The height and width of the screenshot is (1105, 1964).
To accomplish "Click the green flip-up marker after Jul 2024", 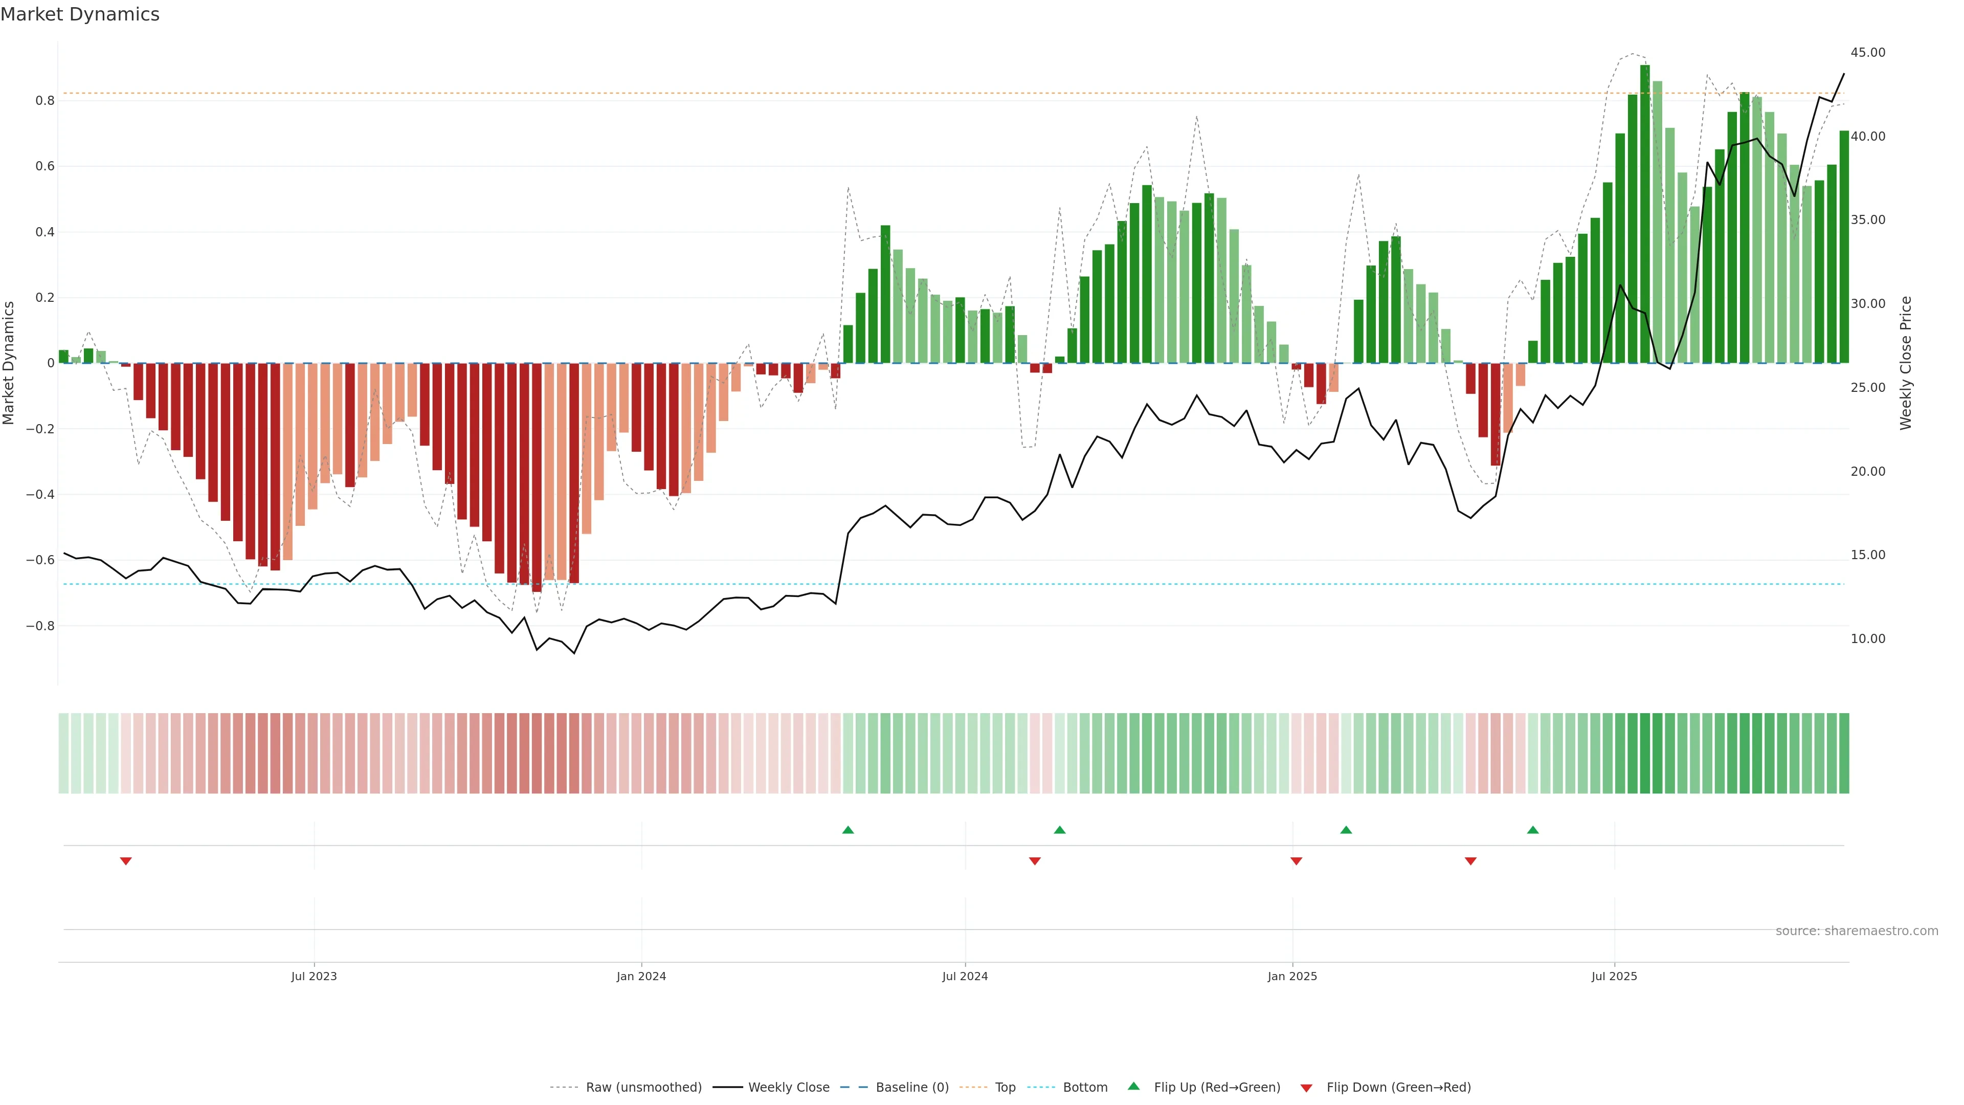I will point(1060,830).
